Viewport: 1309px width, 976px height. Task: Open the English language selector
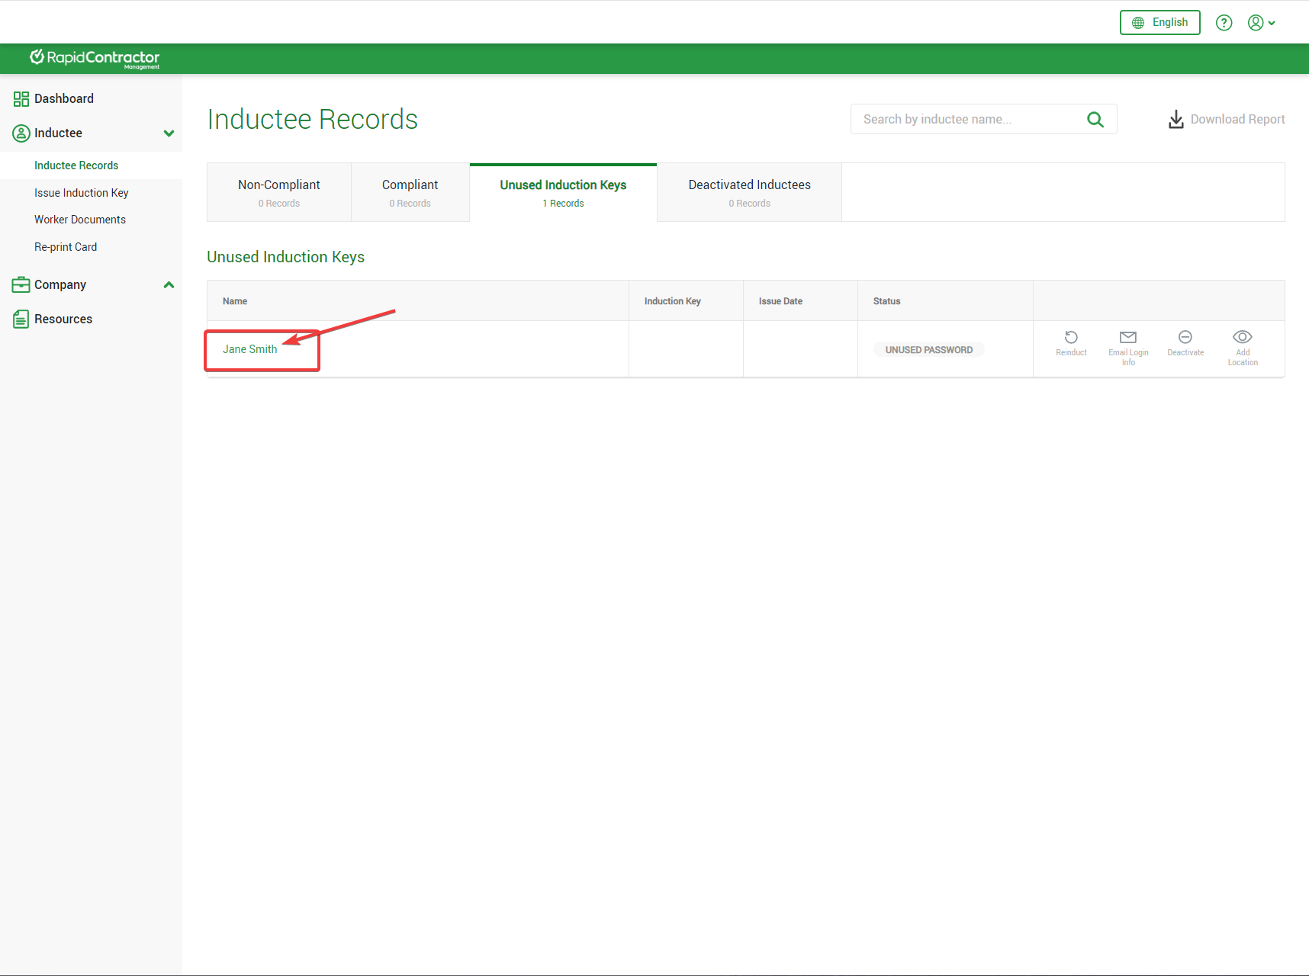tap(1159, 23)
